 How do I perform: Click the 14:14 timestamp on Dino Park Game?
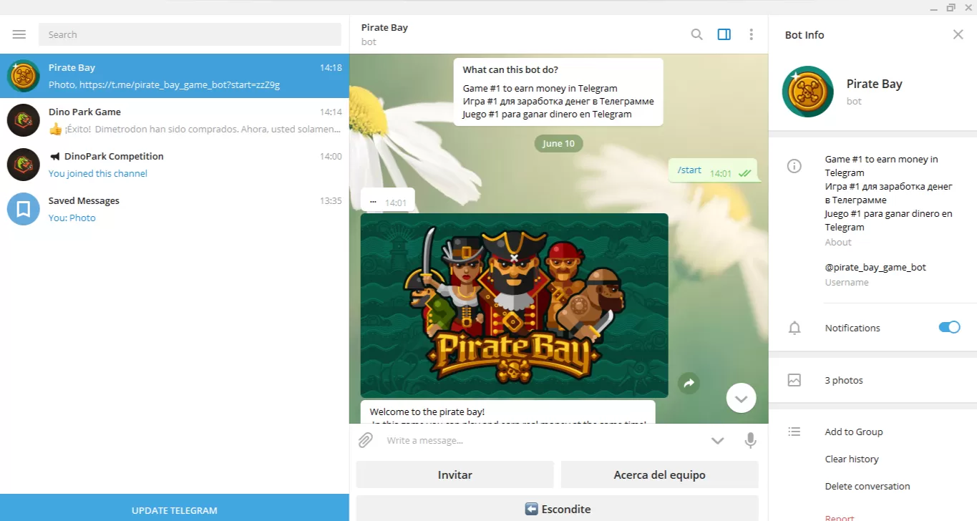[331, 112]
